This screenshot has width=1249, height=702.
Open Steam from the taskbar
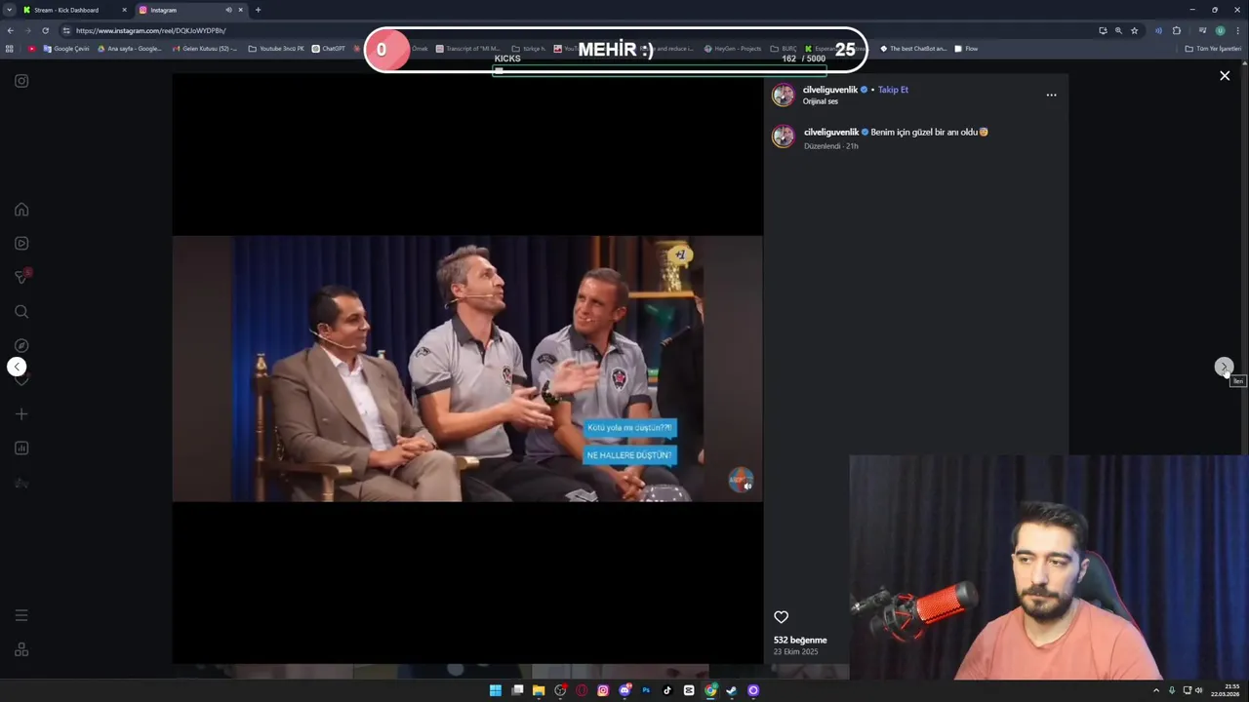(732, 690)
